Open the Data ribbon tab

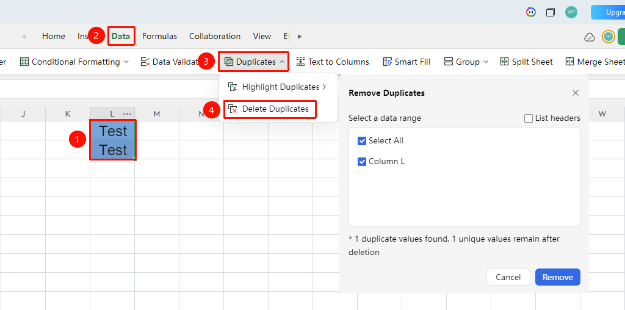[121, 36]
